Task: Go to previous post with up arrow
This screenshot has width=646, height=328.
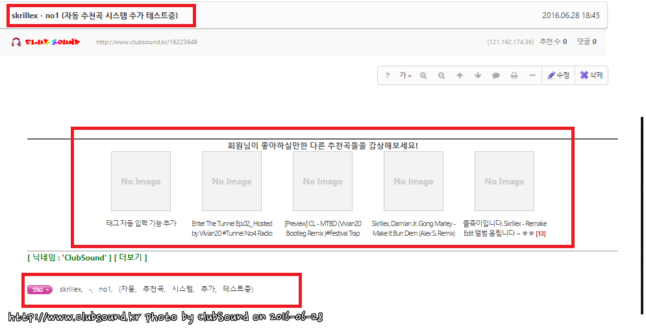Action: coord(460,75)
